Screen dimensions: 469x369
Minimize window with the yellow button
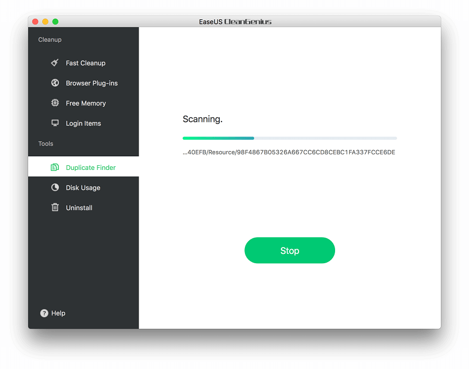[45, 21]
